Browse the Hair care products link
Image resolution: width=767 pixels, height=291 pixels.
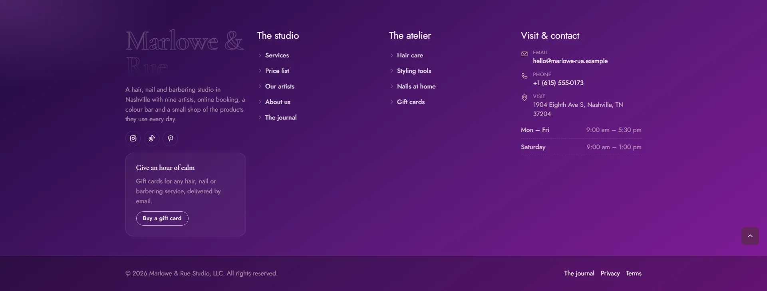[410, 55]
